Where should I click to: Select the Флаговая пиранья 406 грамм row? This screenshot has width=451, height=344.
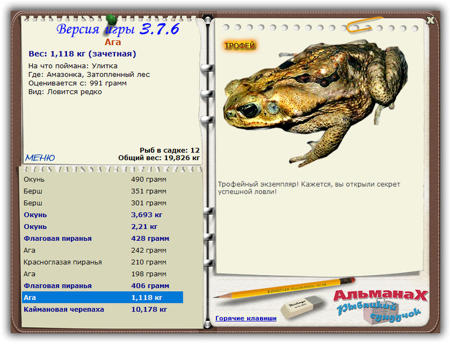[x=103, y=285]
